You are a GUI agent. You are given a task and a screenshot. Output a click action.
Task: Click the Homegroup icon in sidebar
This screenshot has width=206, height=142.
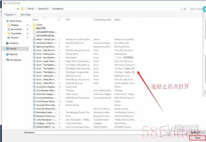7,60
